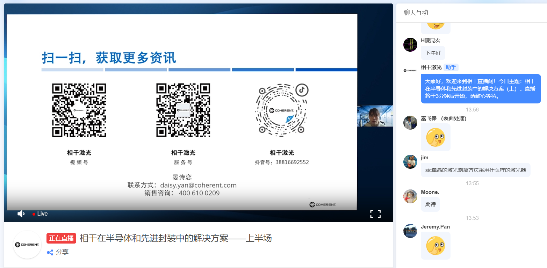Click Moone.'s avatar in chat
The height and width of the screenshot is (268, 547).
click(x=410, y=196)
